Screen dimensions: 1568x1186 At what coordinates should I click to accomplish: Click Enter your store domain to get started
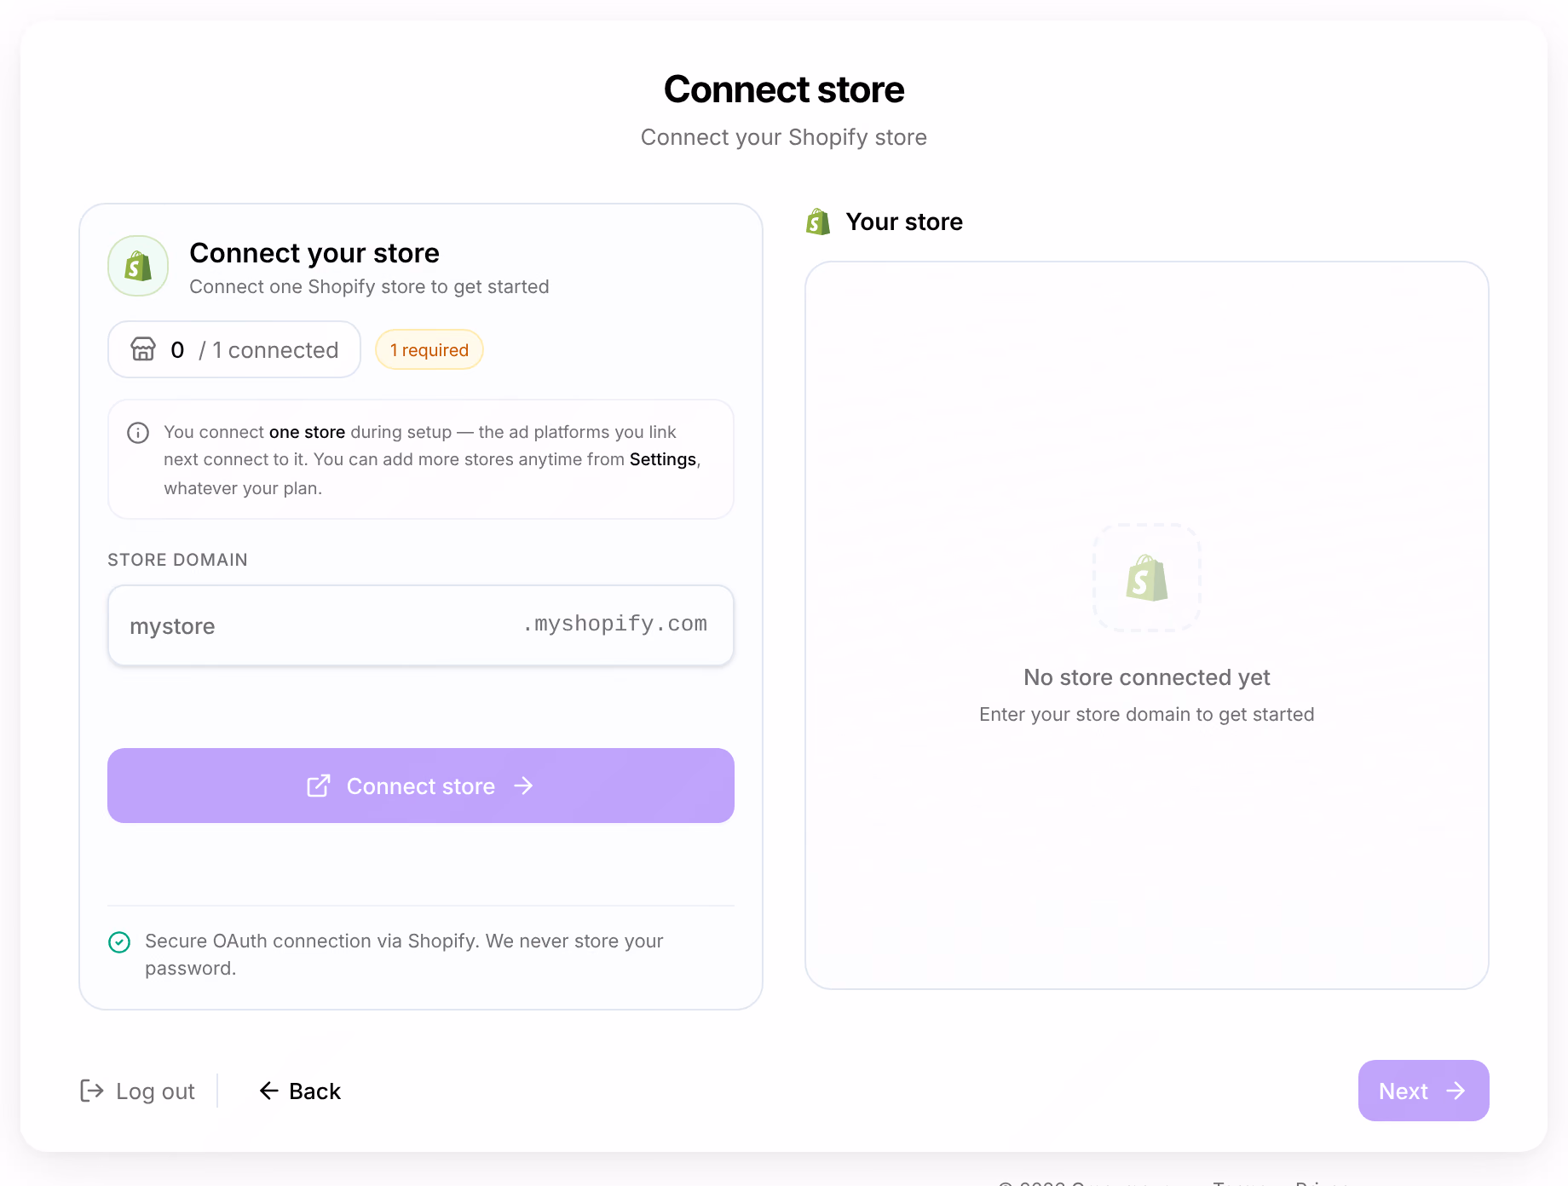(x=1147, y=714)
